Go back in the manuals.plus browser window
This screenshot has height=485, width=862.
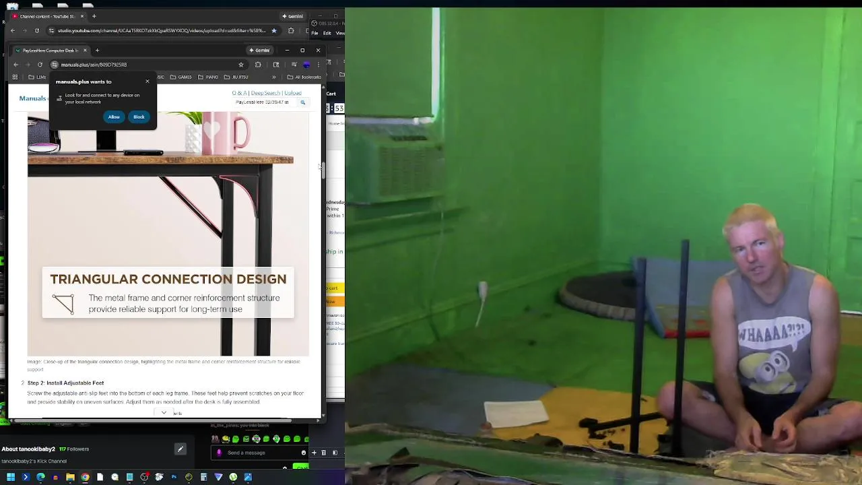(x=15, y=65)
